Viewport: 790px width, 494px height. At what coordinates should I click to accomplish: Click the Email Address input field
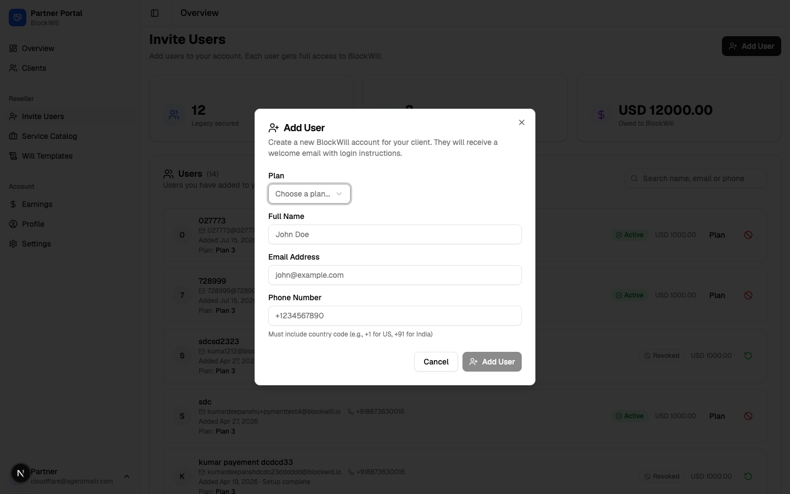[395, 275]
